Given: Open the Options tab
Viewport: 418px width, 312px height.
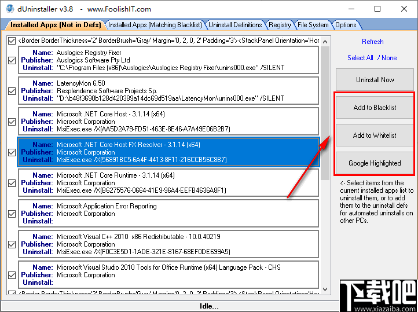Looking at the screenshot, I should [x=346, y=25].
